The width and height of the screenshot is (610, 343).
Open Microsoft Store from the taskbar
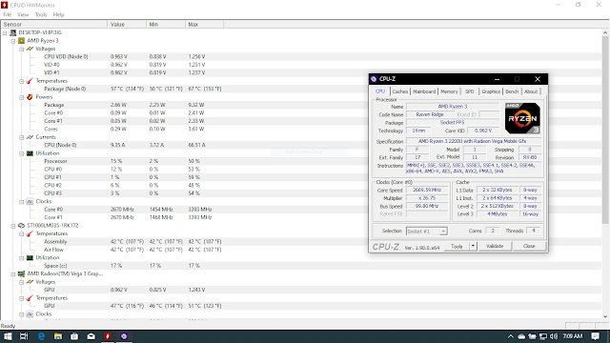(x=74, y=336)
